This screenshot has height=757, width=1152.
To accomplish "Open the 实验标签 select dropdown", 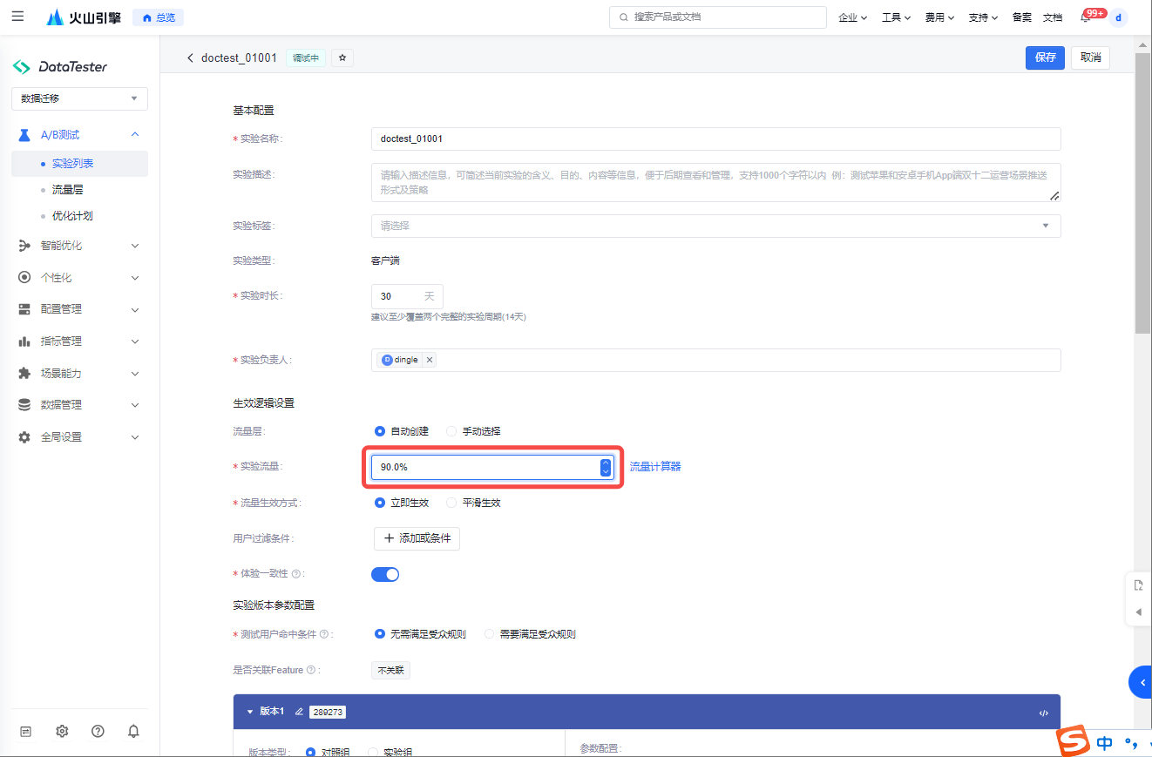I will click(715, 226).
